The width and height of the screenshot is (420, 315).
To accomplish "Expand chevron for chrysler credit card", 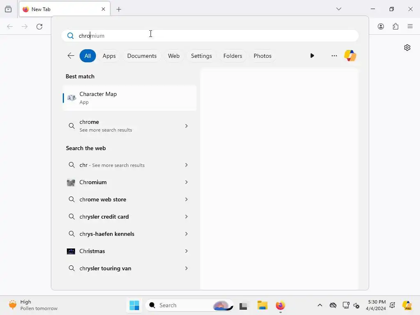I will pyautogui.click(x=186, y=217).
